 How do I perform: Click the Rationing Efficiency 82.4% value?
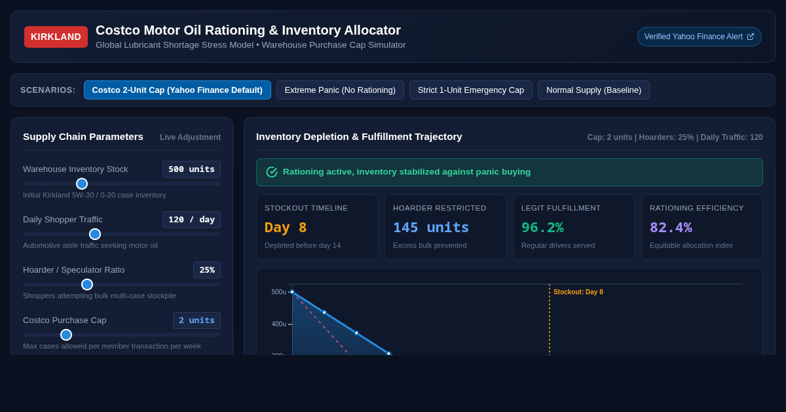pyautogui.click(x=671, y=228)
